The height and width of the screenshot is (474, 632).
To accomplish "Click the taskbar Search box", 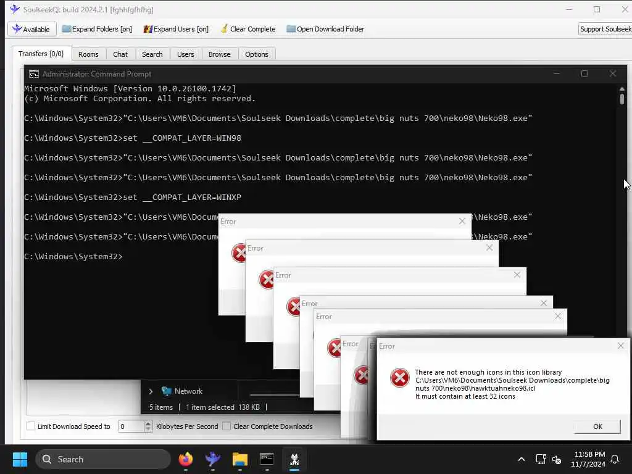I will (x=103, y=459).
